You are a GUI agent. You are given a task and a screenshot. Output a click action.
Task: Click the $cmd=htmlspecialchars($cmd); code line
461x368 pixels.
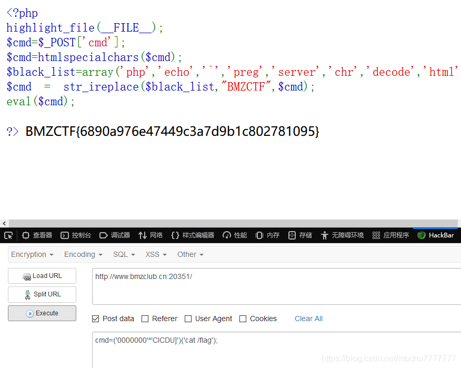tap(94, 57)
